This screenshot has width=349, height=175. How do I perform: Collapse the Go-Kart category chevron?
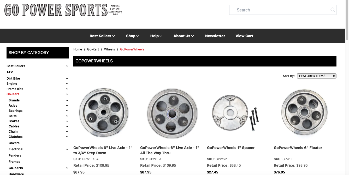(x=67, y=94)
